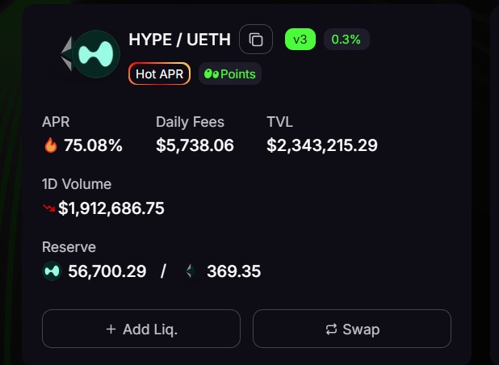499x365 pixels.
Task: Click the HYPE / UETH pair title
Action: pyautogui.click(x=179, y=40)
